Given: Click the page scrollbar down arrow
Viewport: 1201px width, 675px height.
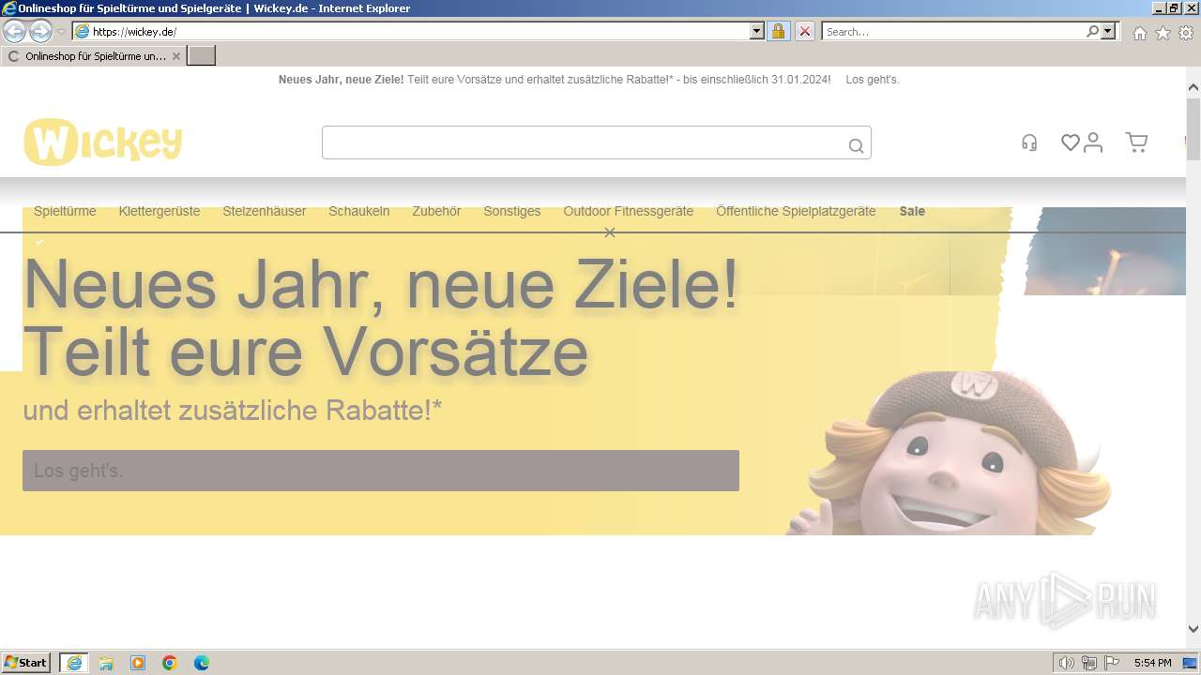Looking at the screenshot, I should coord(1193,630).
